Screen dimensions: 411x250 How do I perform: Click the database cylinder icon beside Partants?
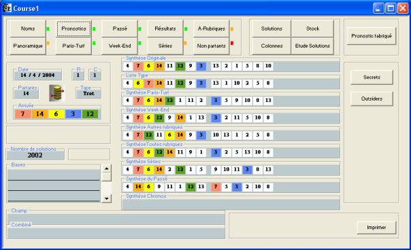57,93
